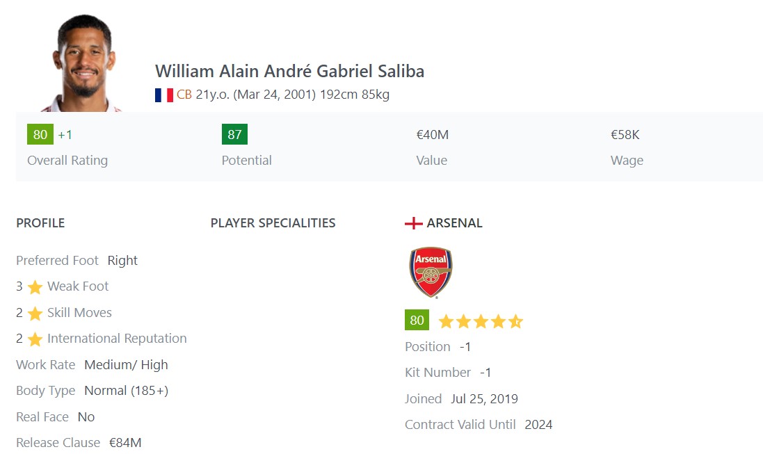Click the Jul 25, 2019 joined date
Screen dimensions: 763x454
point(484,399)
